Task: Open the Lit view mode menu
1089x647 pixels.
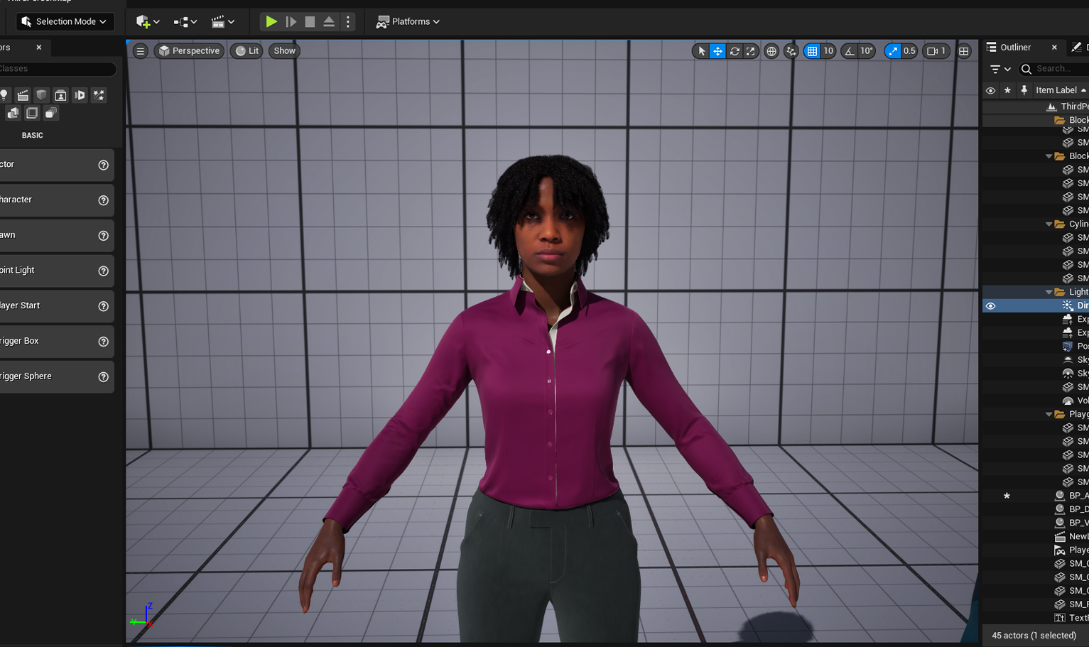Action: coord(246,50)
